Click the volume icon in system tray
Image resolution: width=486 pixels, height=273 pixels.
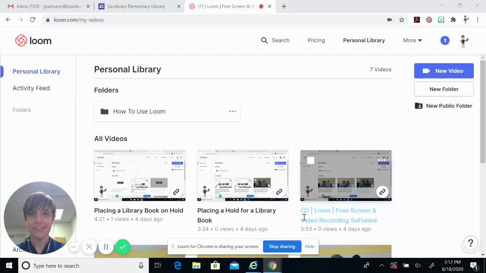pyautogui.click(x=418, y=266)
